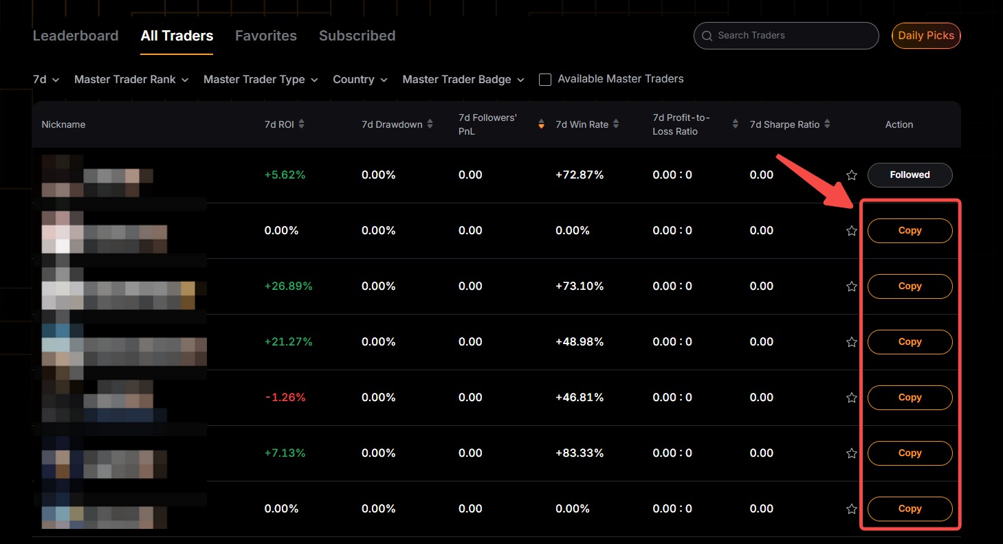Favorite the trader with +21.27% ROI
Viewport: 1003px width, 544px height.
(852, 342)
